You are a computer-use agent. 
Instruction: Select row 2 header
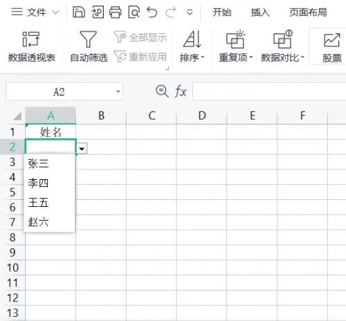point(12,147)
